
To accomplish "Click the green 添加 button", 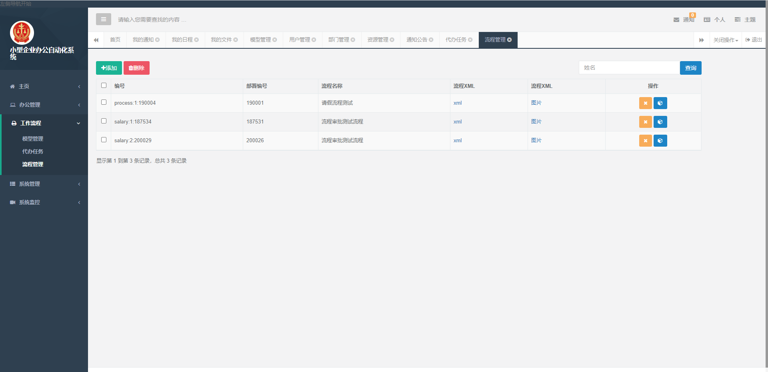I will point(109,68).
